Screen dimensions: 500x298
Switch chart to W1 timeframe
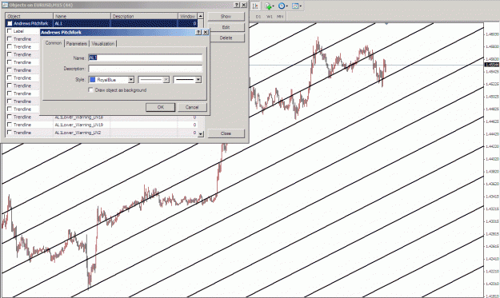click(x=270, y=17)
